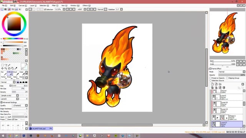The width and height of the screenshot is (246, 138).
Task: Pick the Lasso selection tool
Action: click(6, 65)
